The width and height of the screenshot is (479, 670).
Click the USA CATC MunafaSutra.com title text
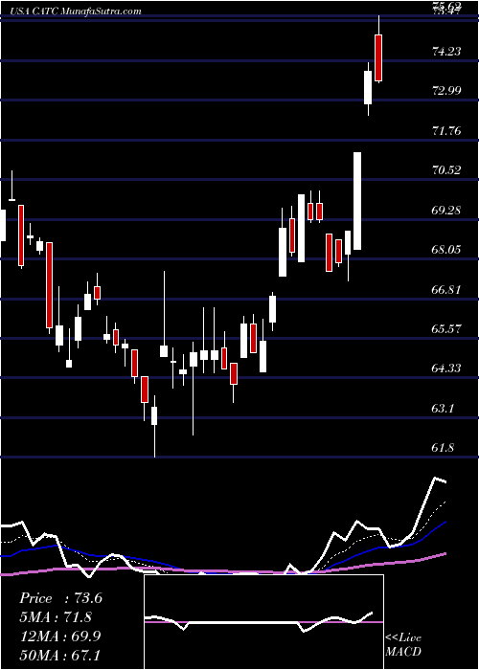pyautogui.click(x=75, y=11)
